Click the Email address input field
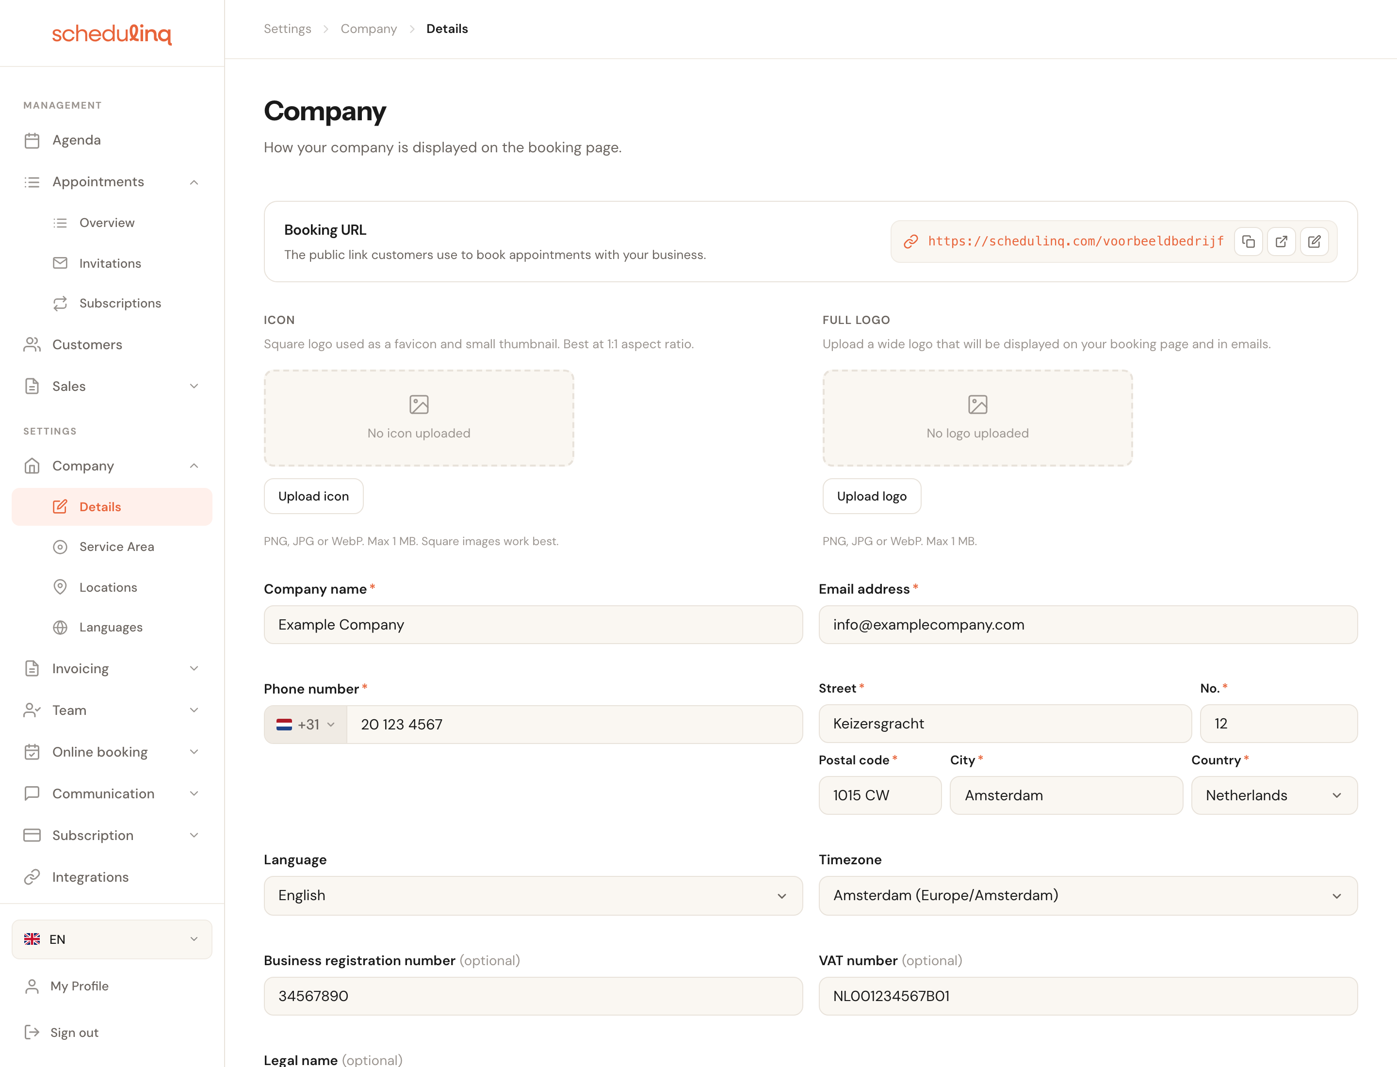 1088,624
